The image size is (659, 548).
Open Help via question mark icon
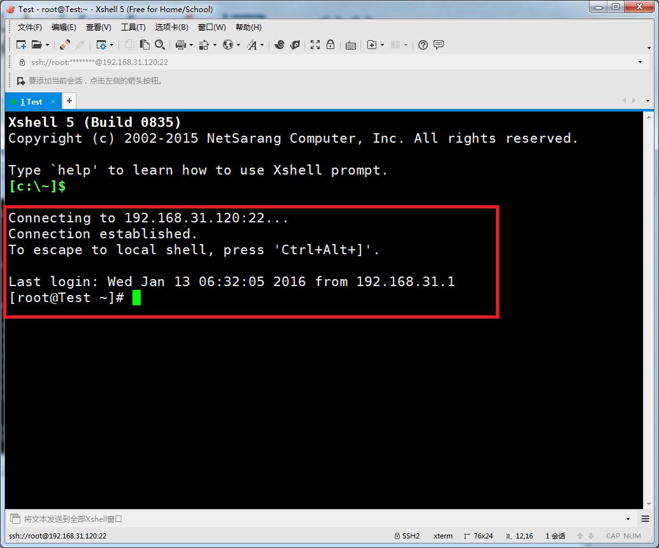coord(423,45)
